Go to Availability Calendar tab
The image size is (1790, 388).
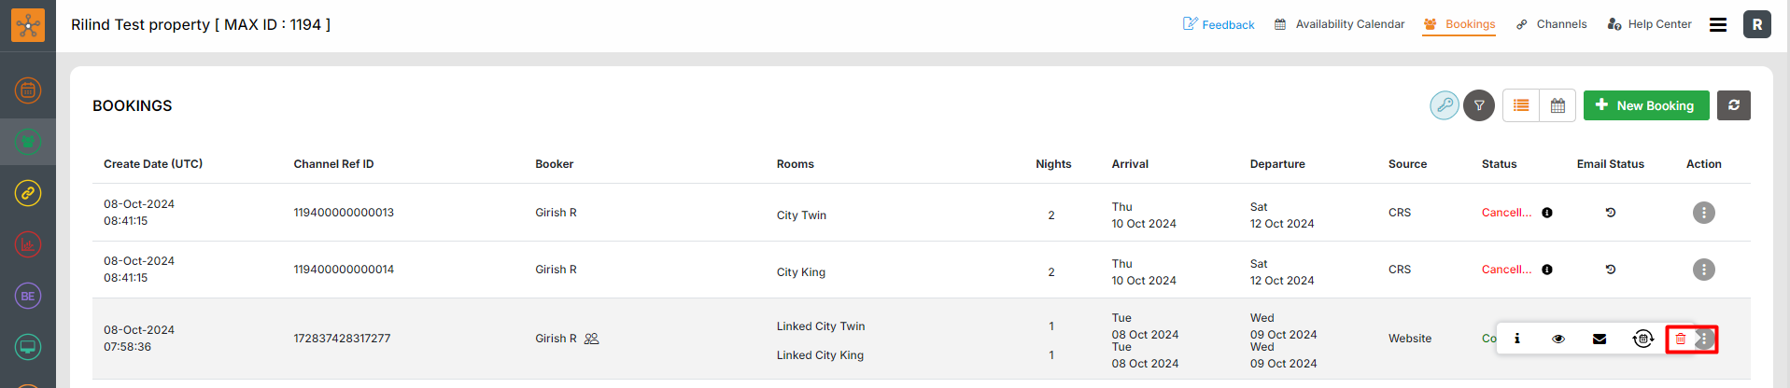[1340, 24]
